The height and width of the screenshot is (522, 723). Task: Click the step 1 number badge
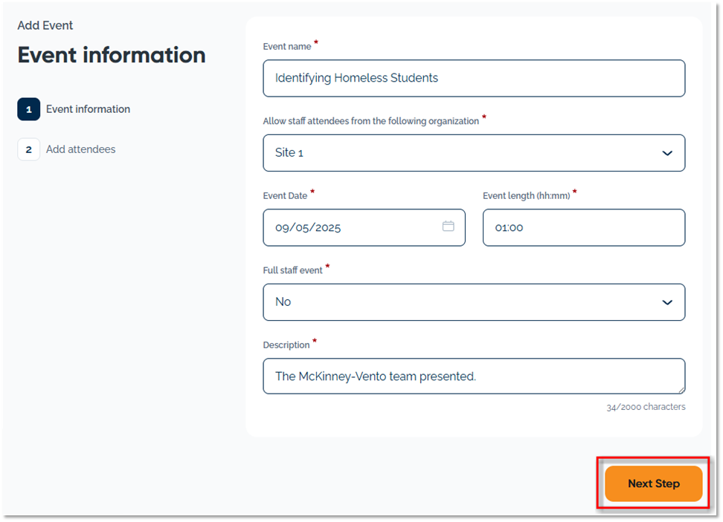tap(28, 109)
